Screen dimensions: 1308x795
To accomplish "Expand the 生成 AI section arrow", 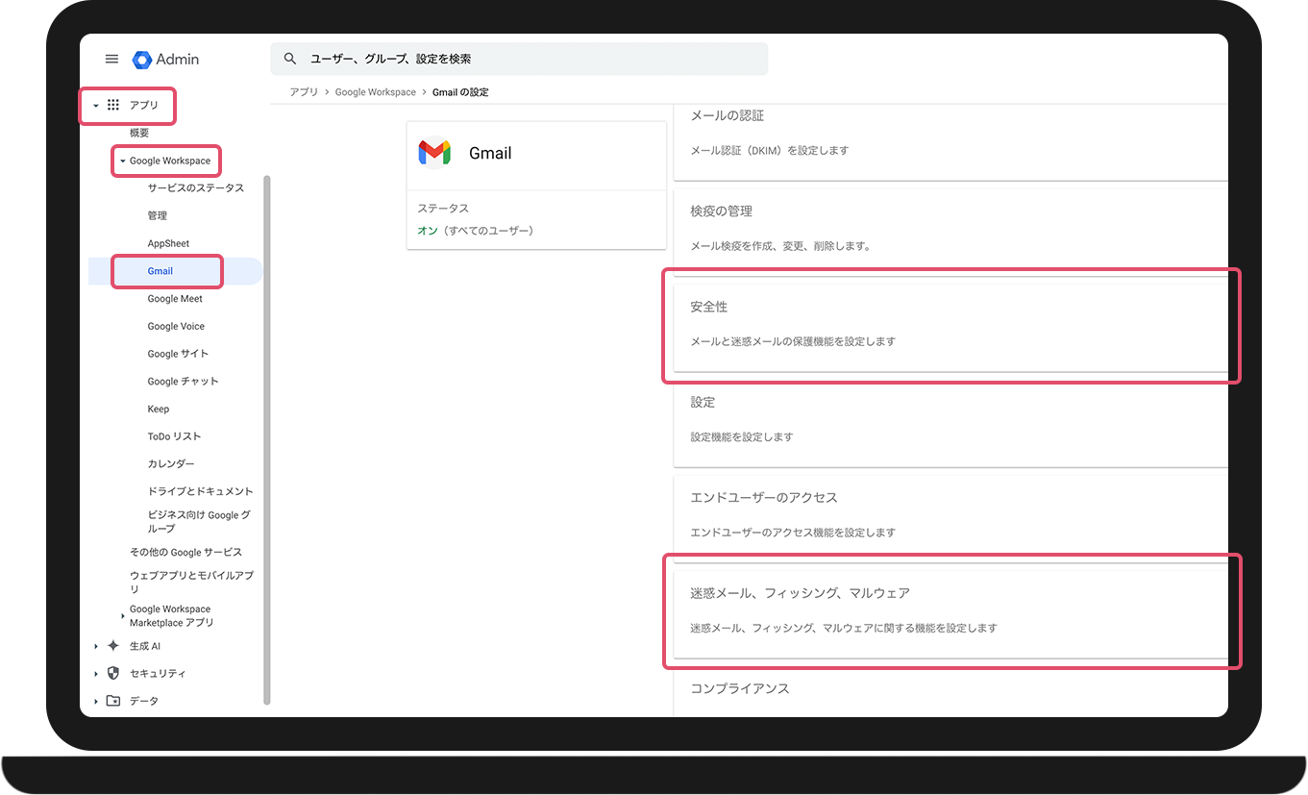I will 96,646.
